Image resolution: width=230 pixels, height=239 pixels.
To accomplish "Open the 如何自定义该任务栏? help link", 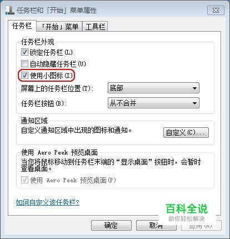I will (x=48, y=202).
